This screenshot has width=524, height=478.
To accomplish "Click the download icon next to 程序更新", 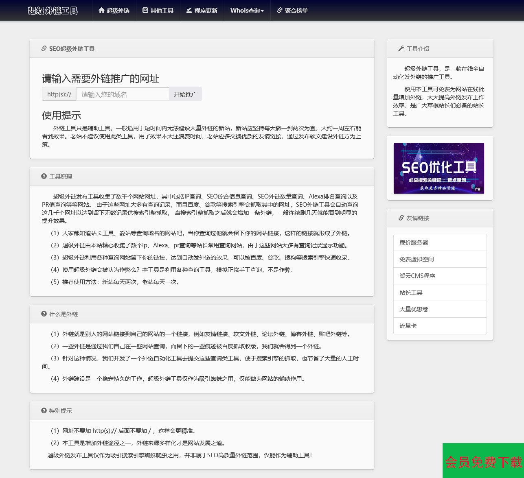I will point(189,11).
